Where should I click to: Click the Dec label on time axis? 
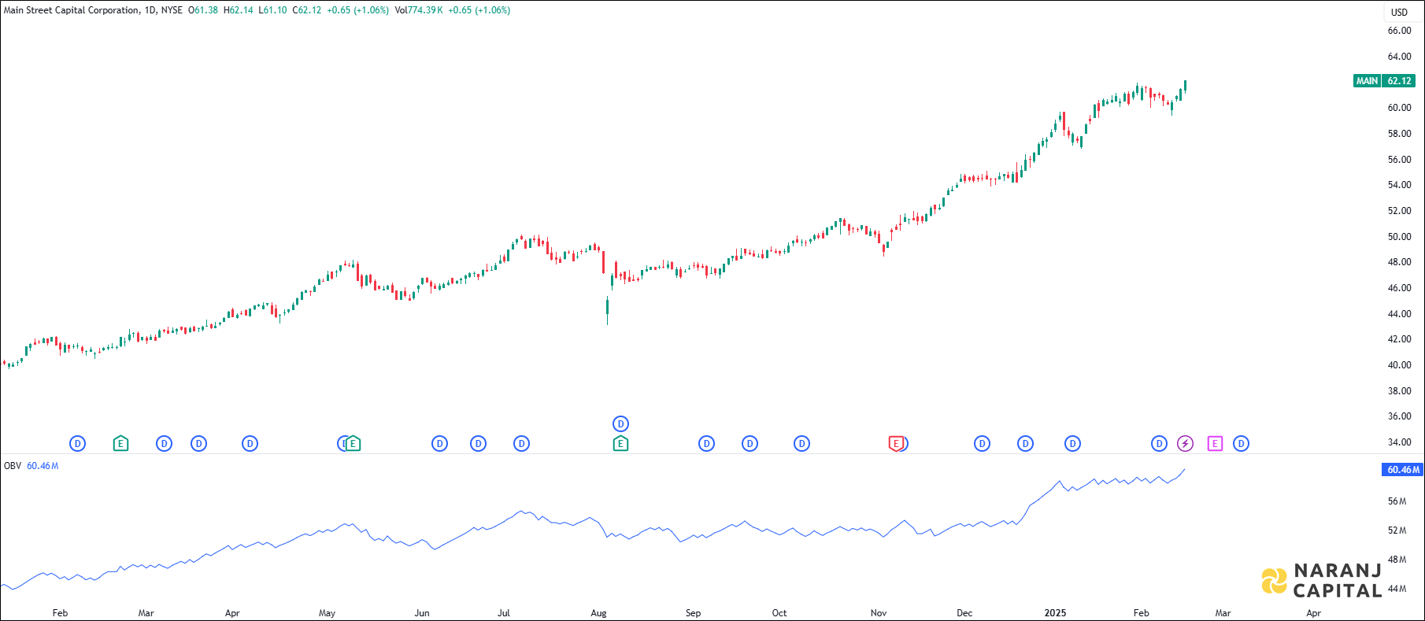(964, 613)
